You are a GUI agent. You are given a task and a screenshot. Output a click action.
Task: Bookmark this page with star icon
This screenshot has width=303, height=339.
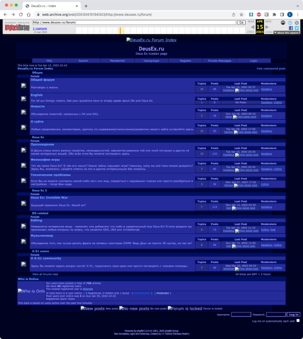241,14
